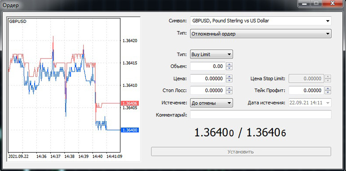
Task: Decrease Тейк Профит with the down arrow
Action: point(328,92)
